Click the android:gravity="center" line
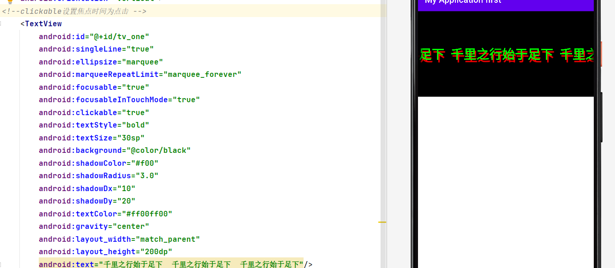Screen dimensions: 615x268 (x=94, y=227)
